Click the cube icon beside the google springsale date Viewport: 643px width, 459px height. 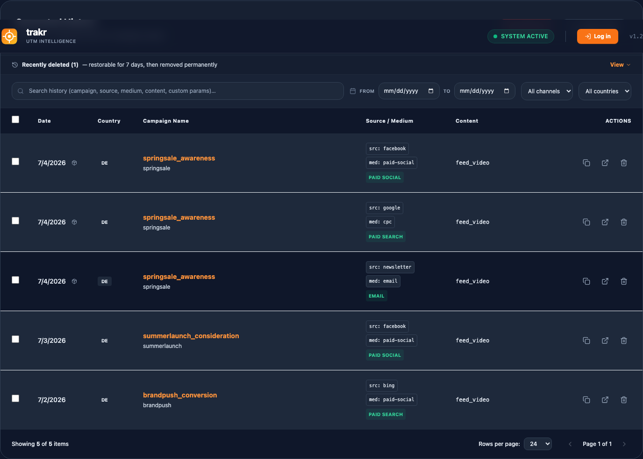[74, 222]
